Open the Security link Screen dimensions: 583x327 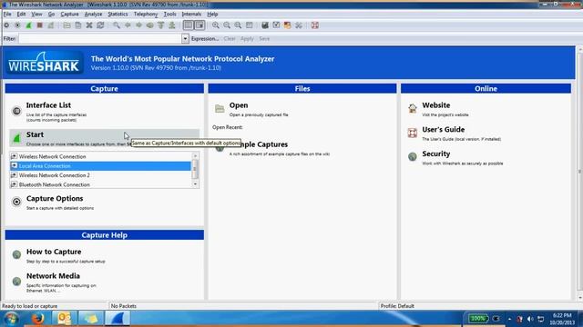point(436,154)
